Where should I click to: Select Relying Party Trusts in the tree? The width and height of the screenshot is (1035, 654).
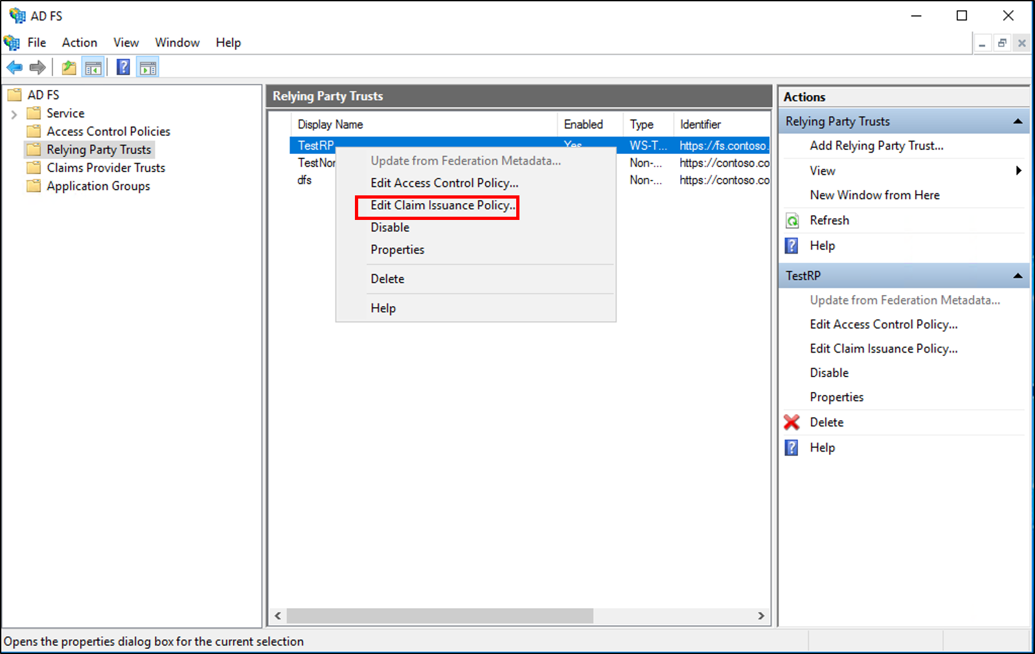click(99, 149)
